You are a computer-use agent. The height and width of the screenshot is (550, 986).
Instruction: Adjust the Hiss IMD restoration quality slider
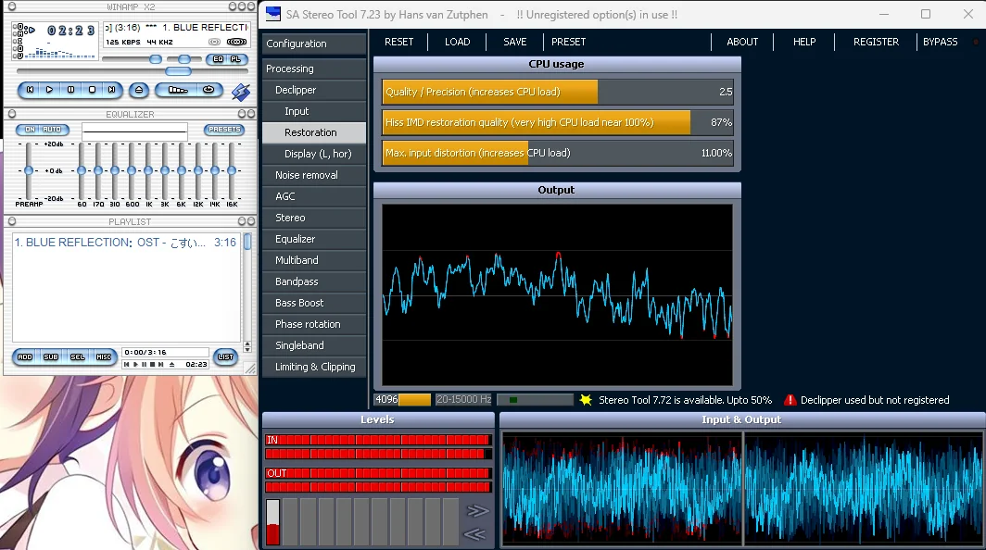pyautogui.click(x=557, y=122)
